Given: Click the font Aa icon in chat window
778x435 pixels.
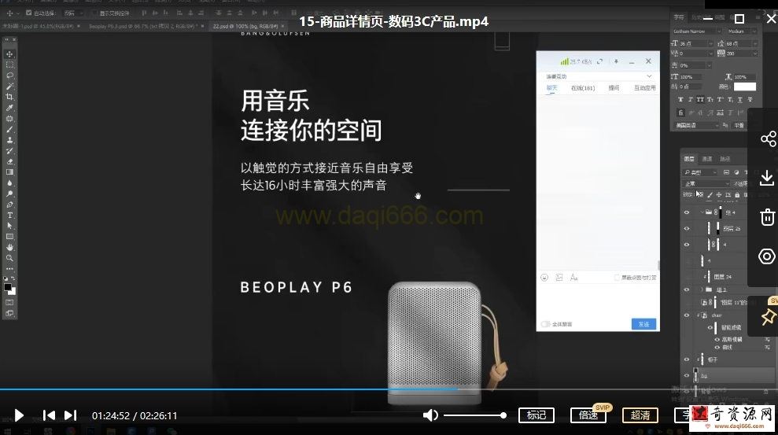Looking at the screenshot, I should coord(574,277).
